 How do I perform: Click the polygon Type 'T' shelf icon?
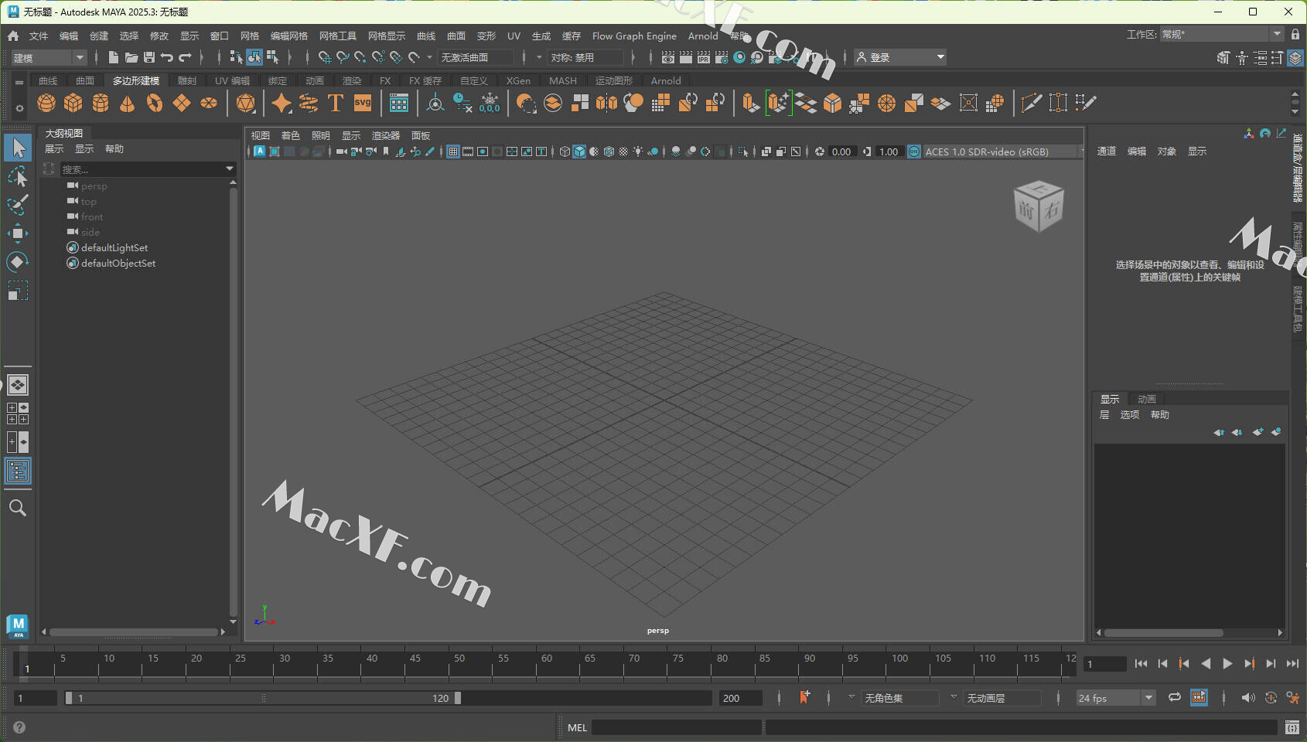[336, 103]
